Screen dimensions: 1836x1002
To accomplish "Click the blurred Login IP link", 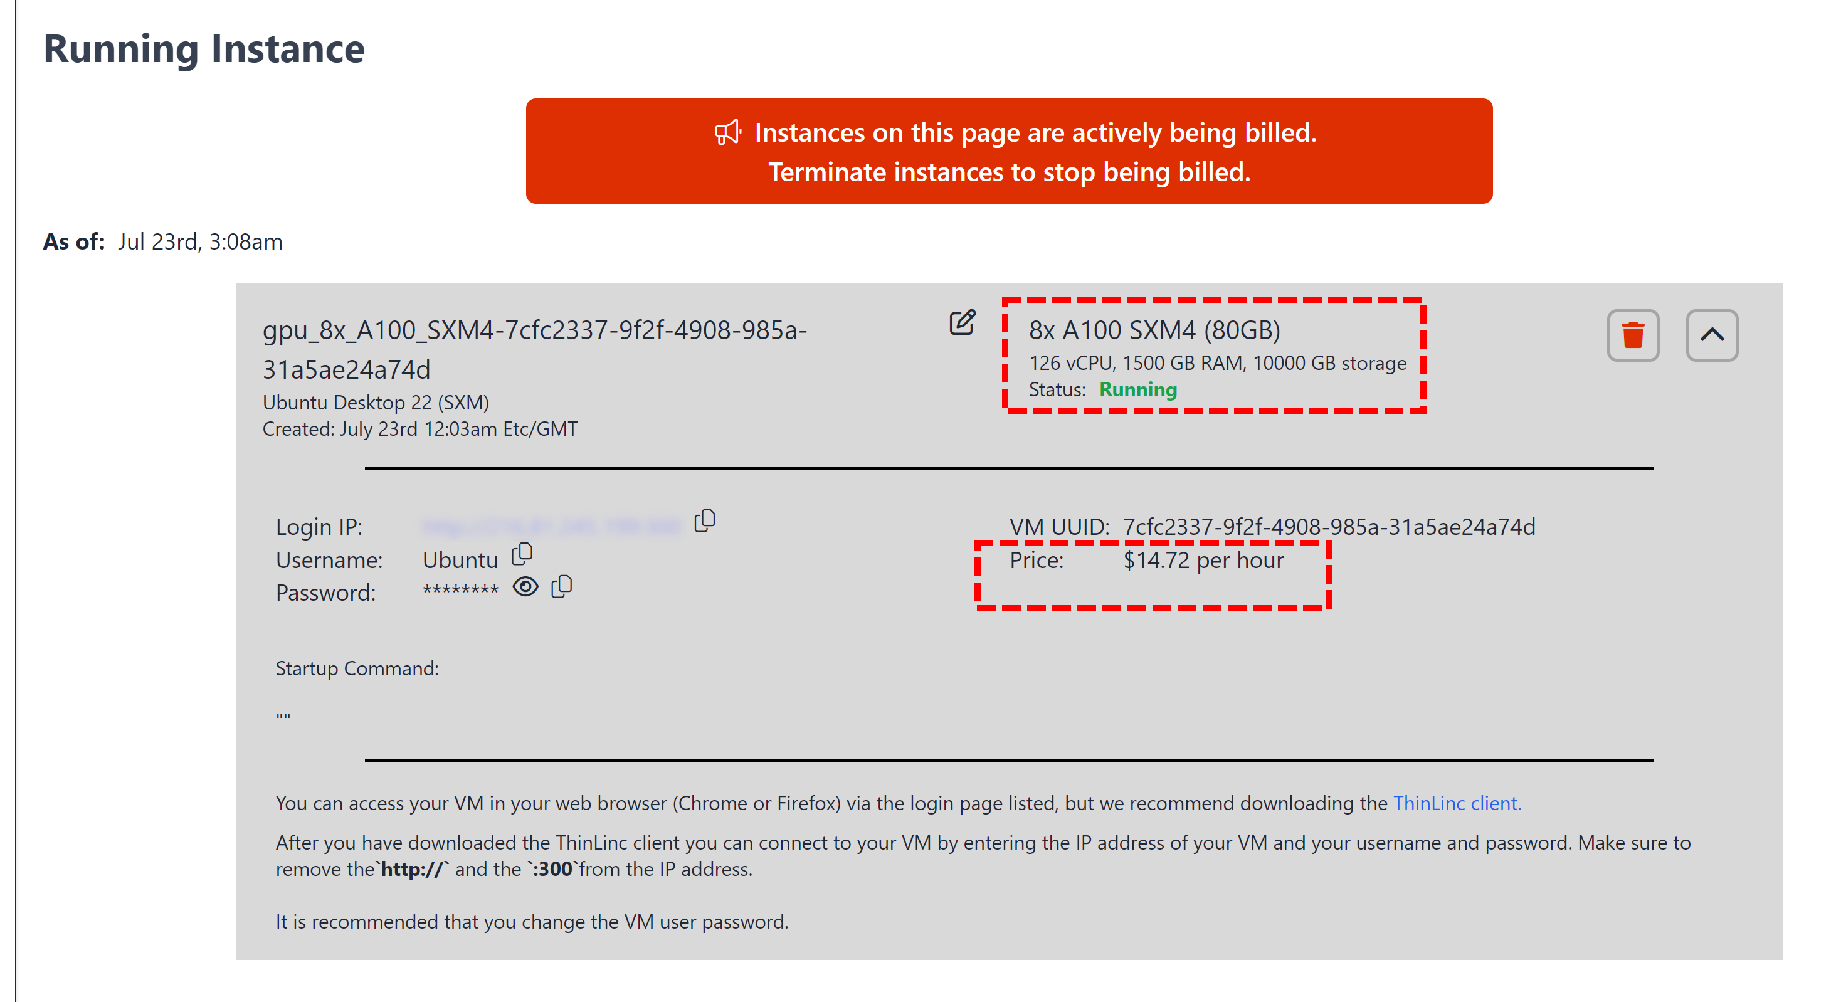I will tap(552, 527).
